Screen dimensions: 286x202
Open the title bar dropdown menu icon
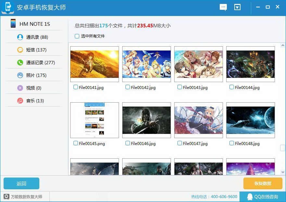[x=237, y=7]
